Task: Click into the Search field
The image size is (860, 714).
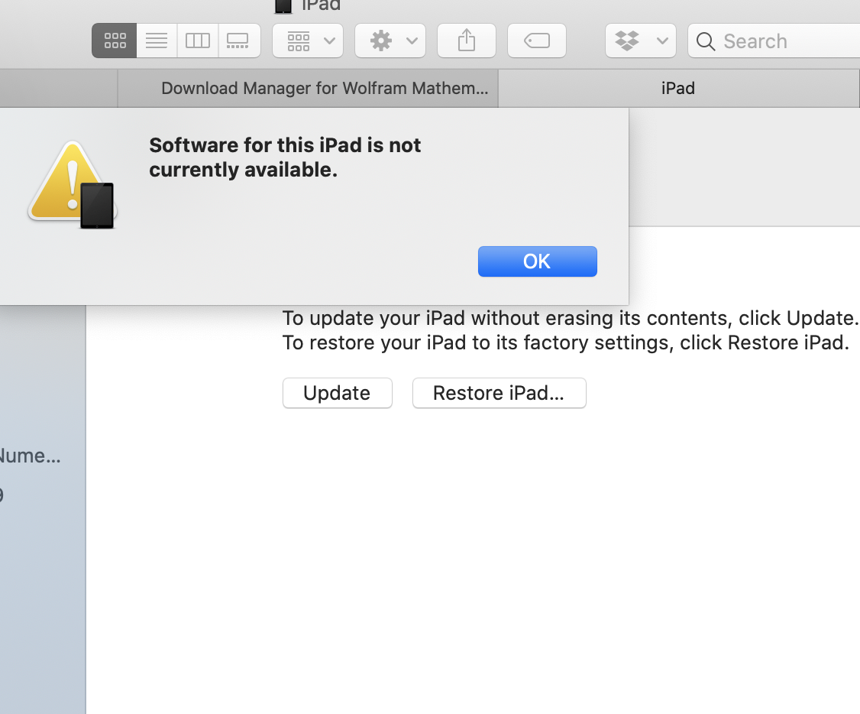Action: (774, 41)
